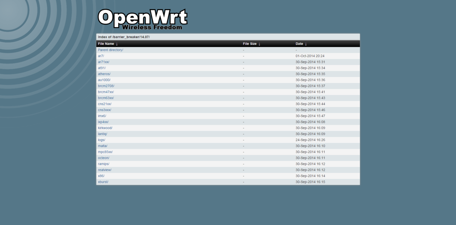The width and height of the screenshot is (456, 225).
Task: Click date '30-Sep-2014 16:15' for xburst
Action: click(310, 182)
